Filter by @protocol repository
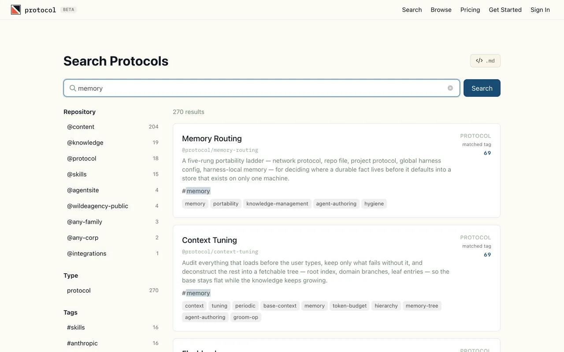This screenshot has width=564, height=352. click(112, 158)
